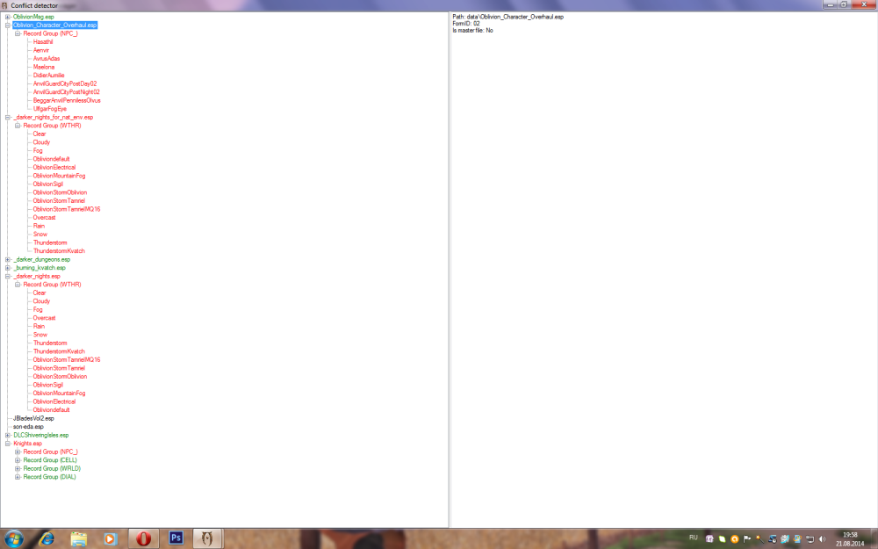The image size is (878, 549).
Task: Click the 'Is master file: No' line
Action: [x=472, y=30]
